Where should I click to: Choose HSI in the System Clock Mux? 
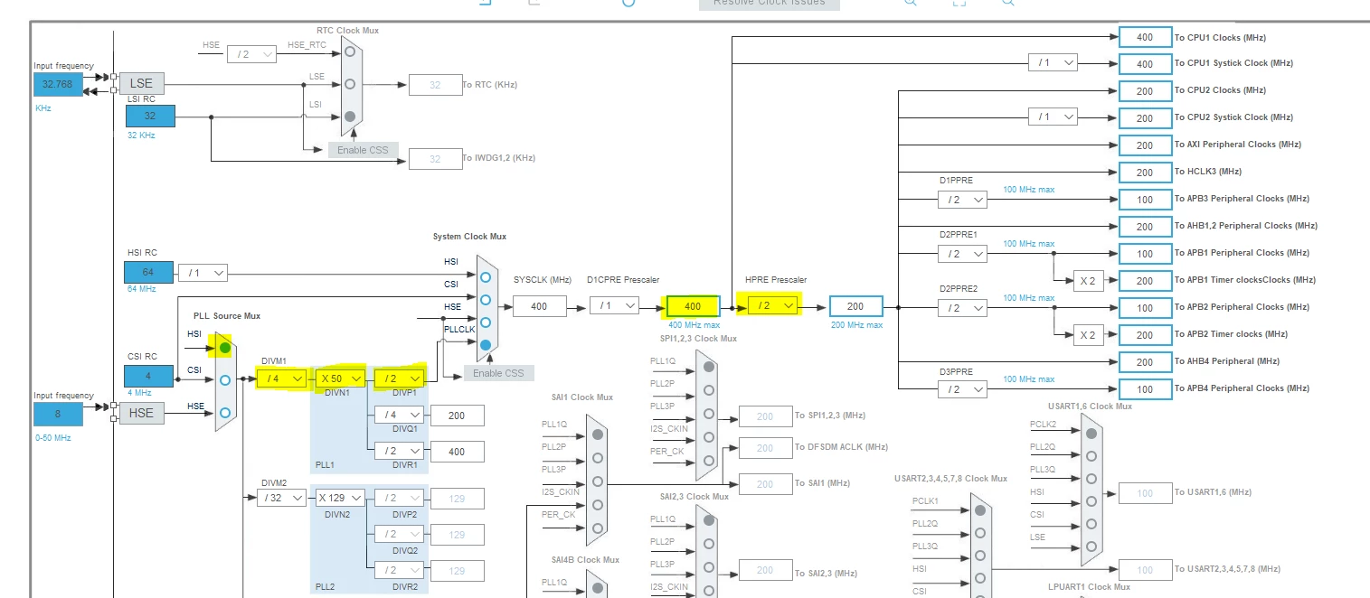486,277
